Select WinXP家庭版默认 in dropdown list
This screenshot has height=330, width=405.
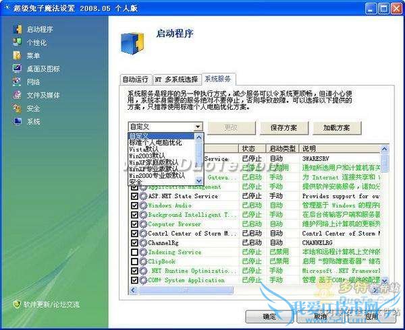161,162
